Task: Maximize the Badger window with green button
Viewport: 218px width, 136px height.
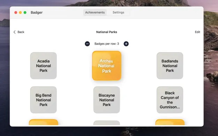Action: coord(25,13)
